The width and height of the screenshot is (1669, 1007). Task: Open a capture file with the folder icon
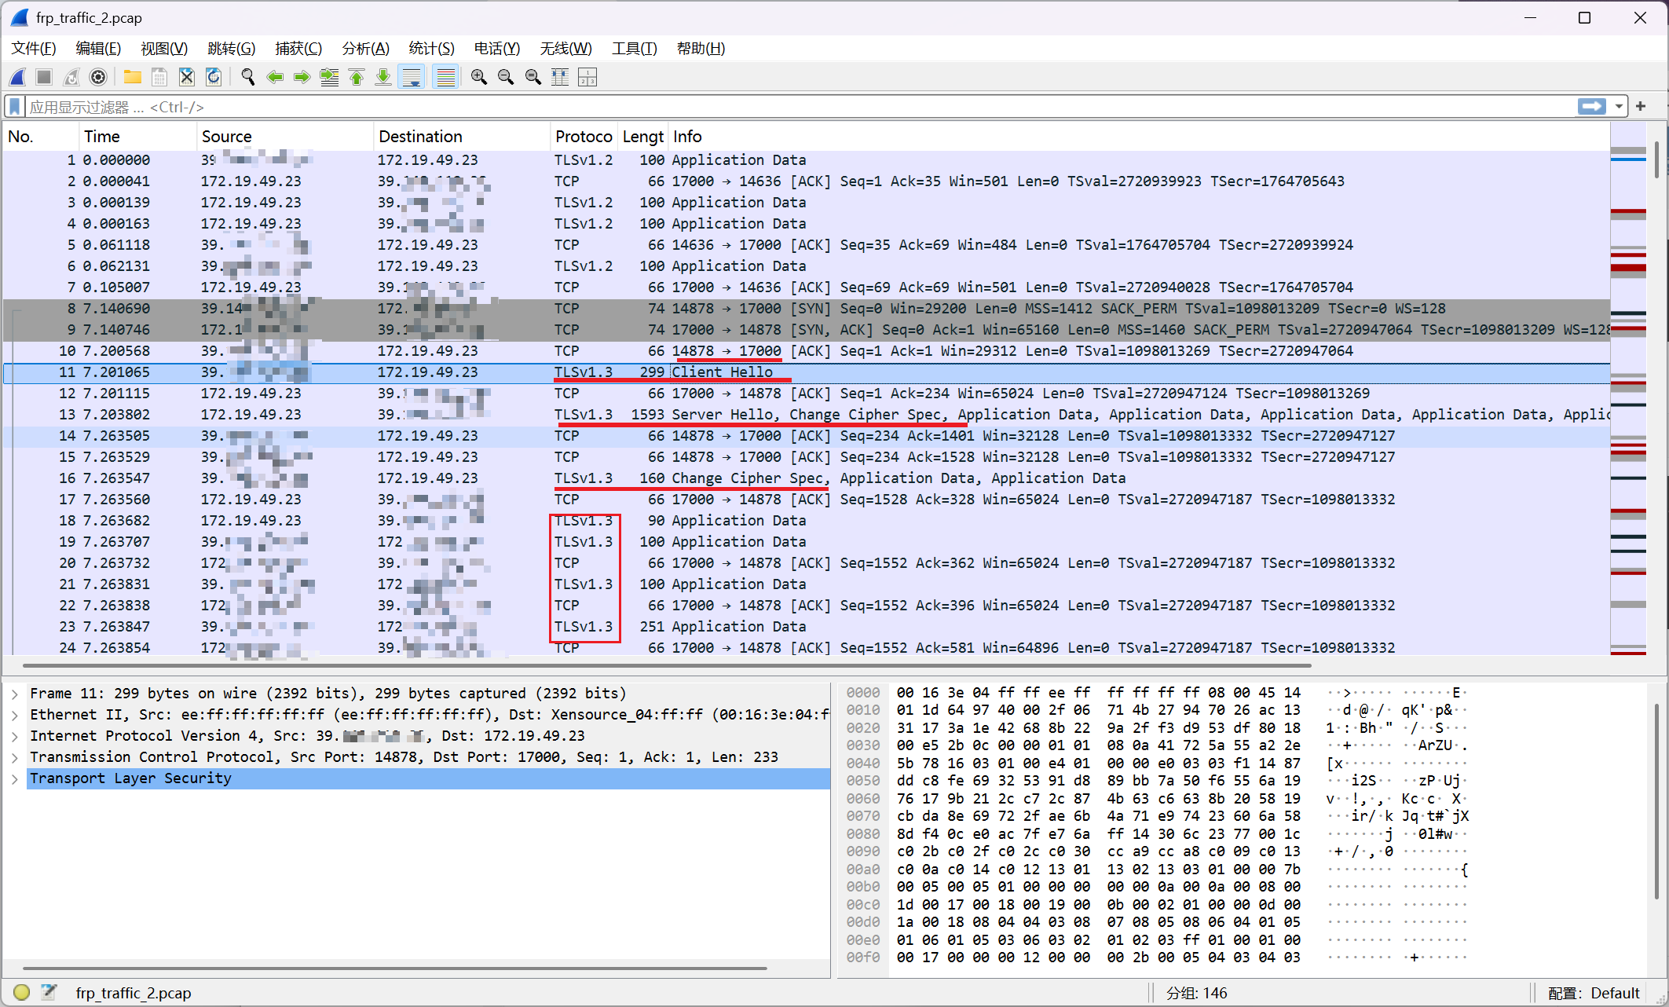coord(132,77)
